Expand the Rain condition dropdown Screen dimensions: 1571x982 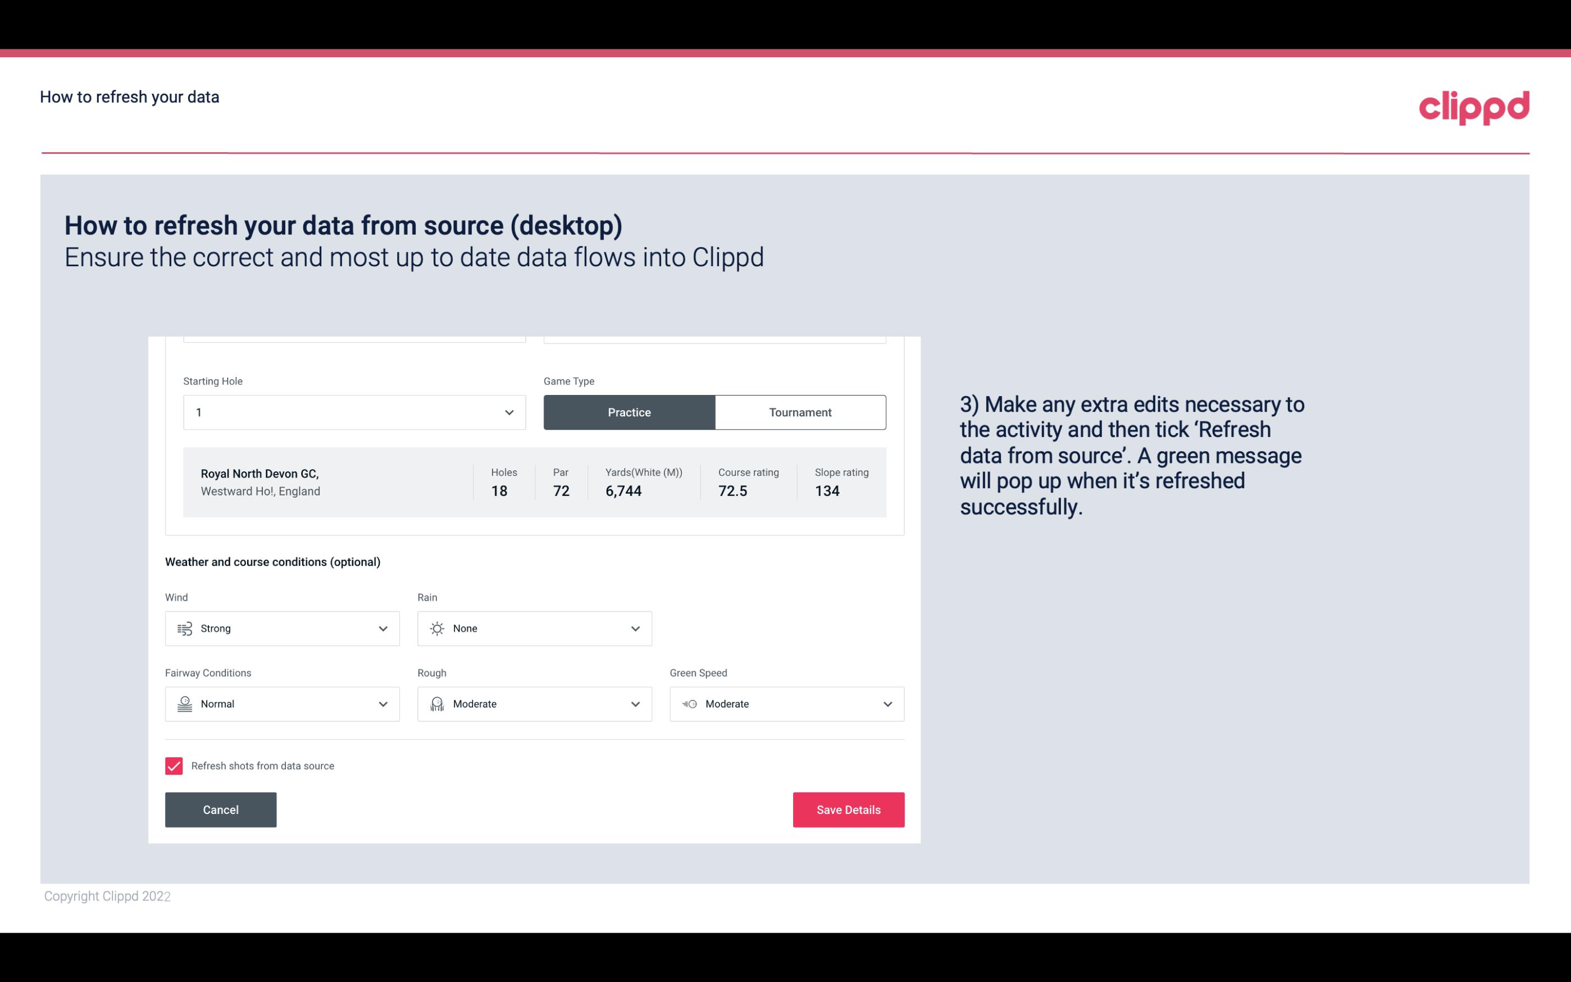pos(635,628)
